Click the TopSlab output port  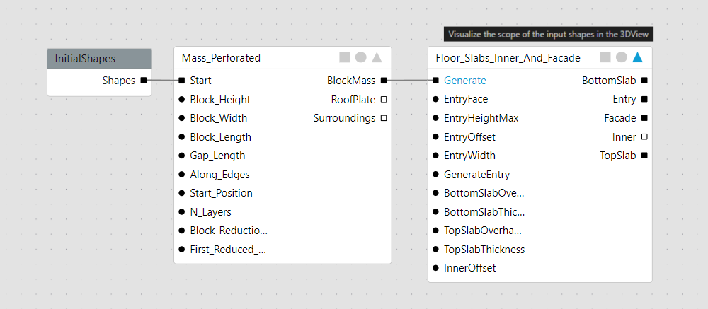[644, 156]
